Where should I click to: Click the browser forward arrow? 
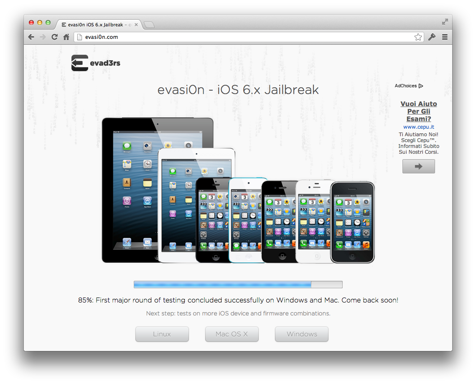pos(43,37)
